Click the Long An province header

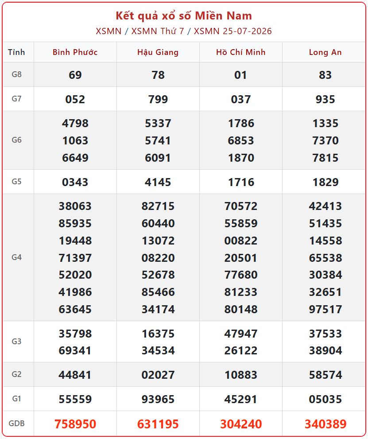click(325, 52)
